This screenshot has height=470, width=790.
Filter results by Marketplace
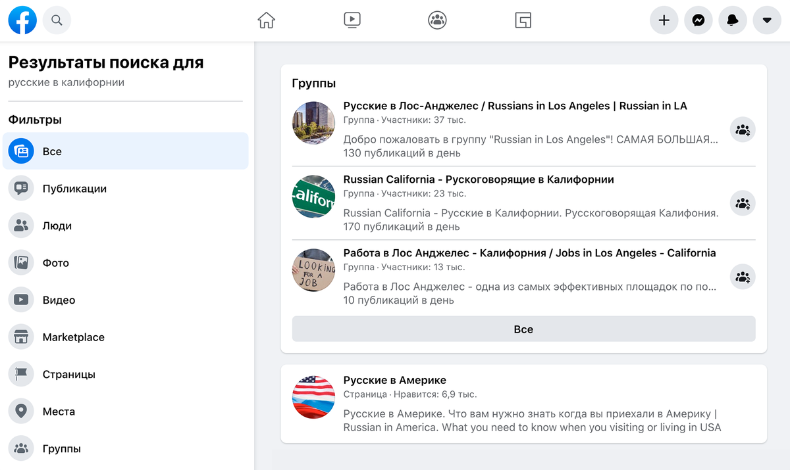pos(73,337)
